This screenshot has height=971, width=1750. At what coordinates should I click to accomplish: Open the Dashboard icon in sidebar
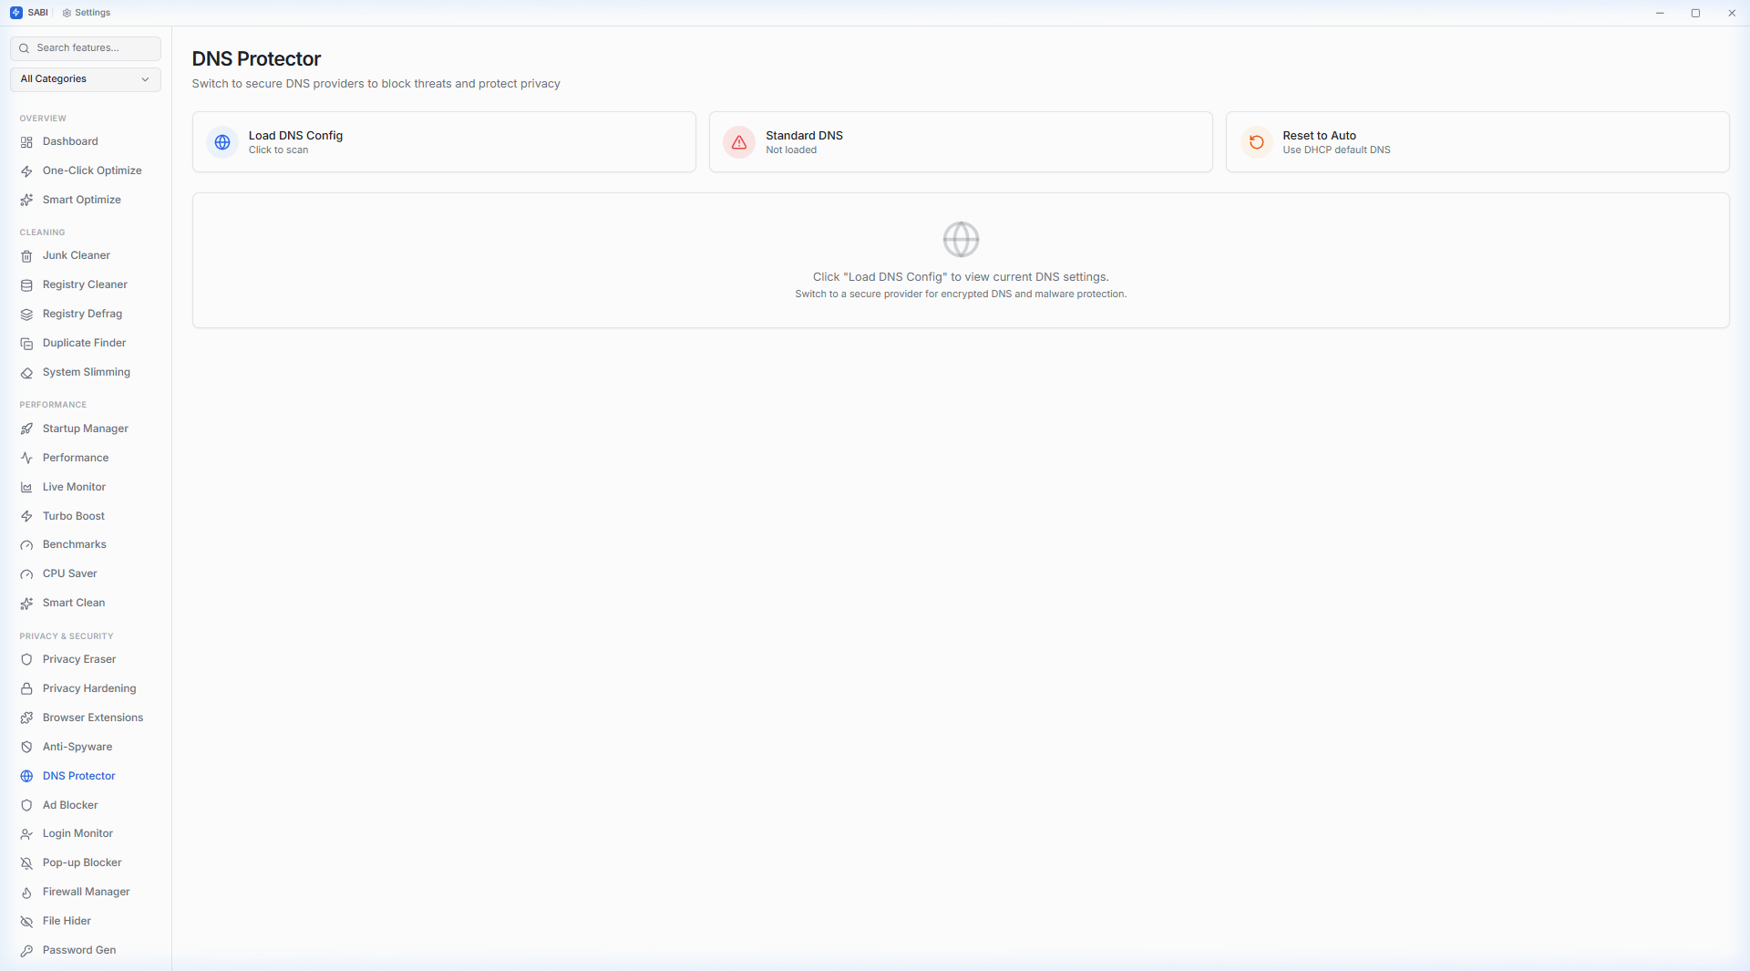coord(26,142)
